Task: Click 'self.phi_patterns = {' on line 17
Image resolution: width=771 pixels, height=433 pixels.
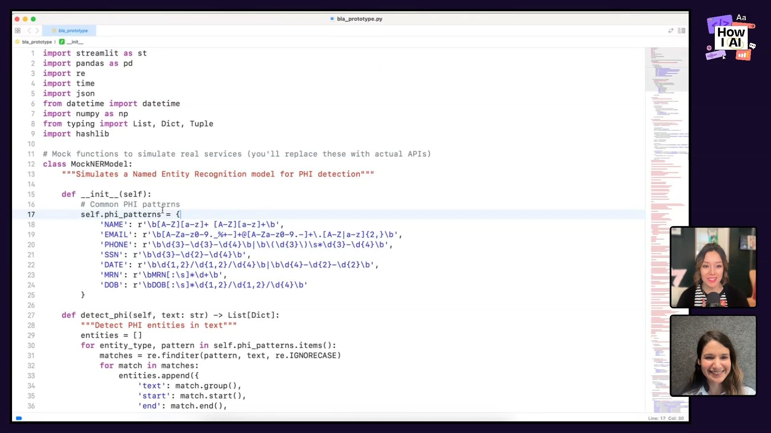Action: point(131,214)
